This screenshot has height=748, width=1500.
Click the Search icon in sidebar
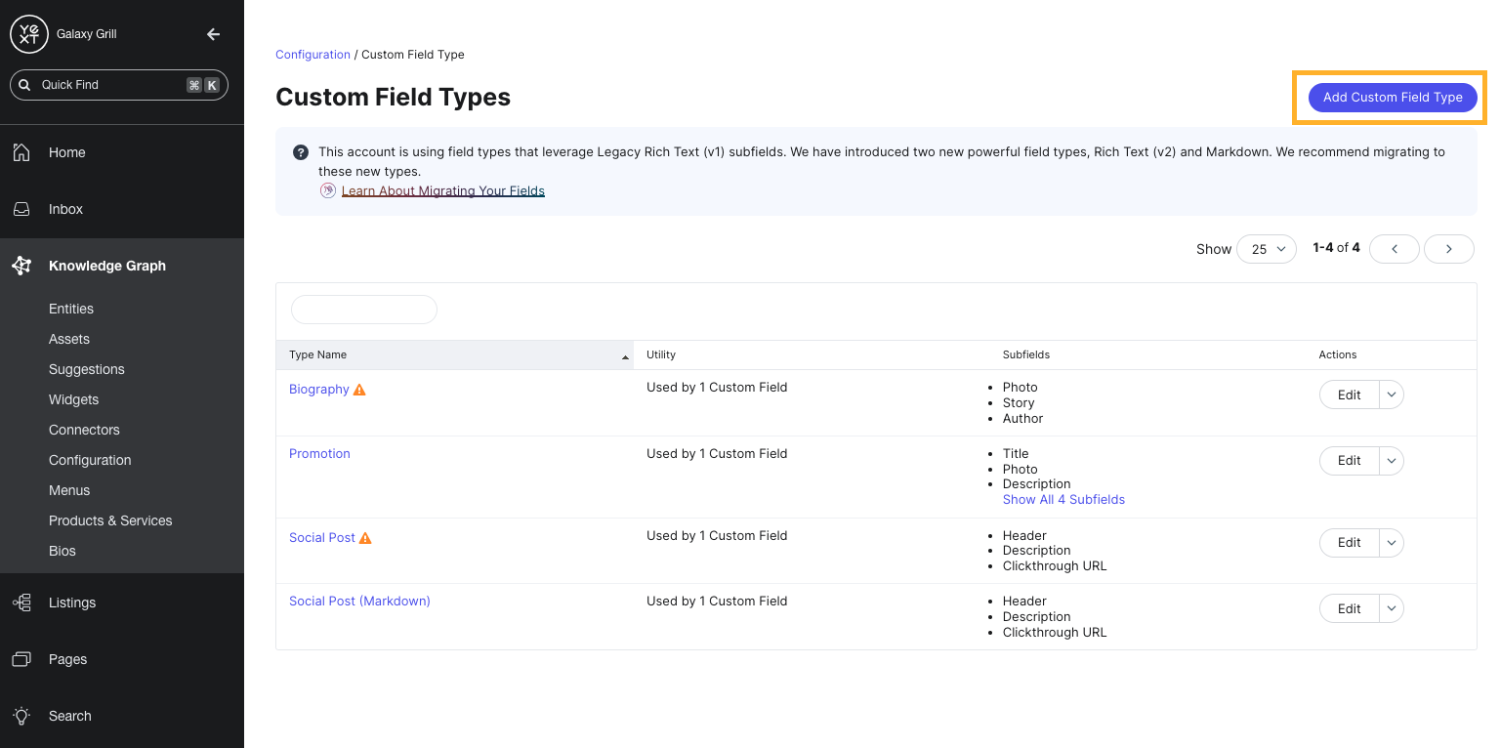21,716
